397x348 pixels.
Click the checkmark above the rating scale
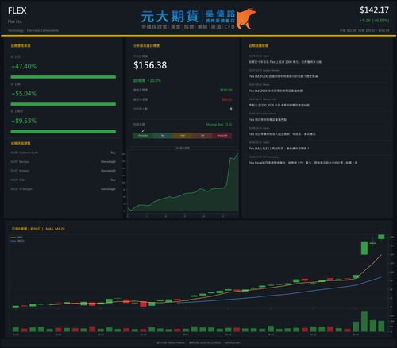143,130
